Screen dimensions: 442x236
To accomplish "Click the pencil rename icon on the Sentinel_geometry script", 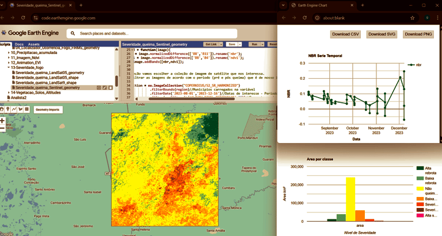I will point(105,88).
